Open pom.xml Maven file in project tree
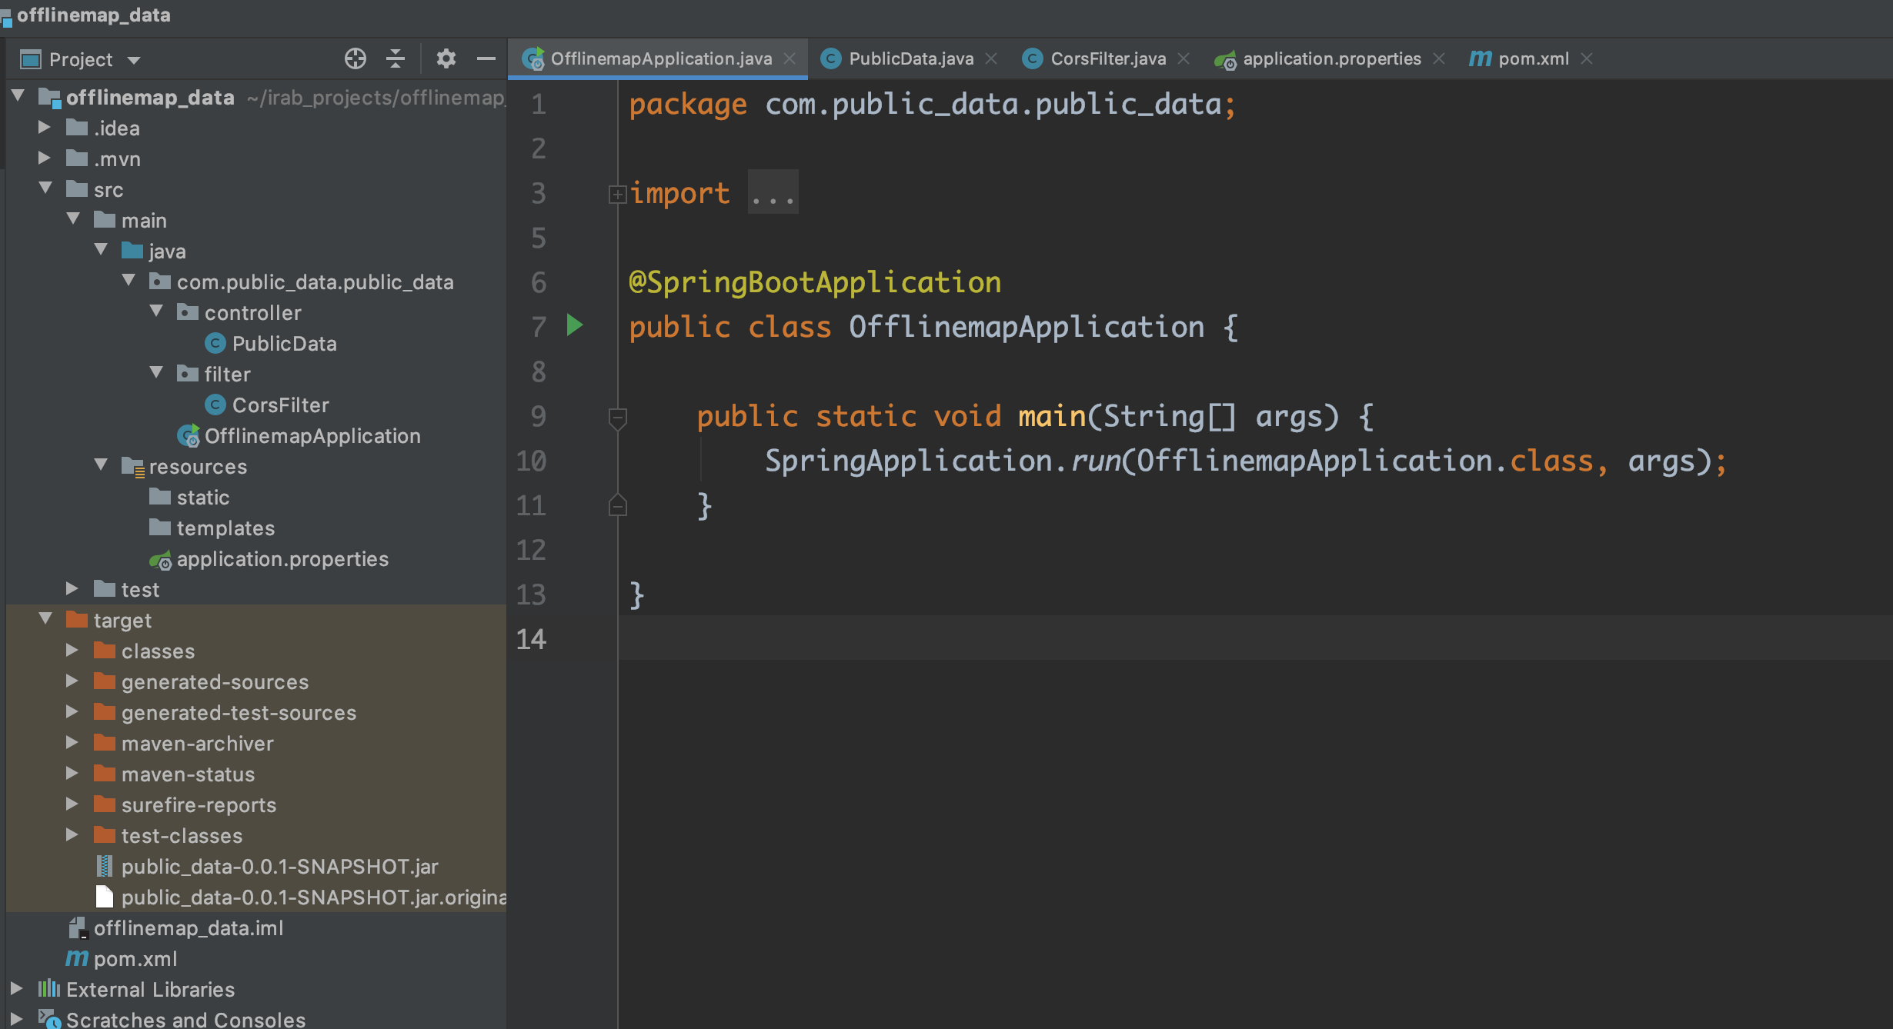This screenshot has width=1893, height=1029. pyautogui.click(x=135, y=959)
